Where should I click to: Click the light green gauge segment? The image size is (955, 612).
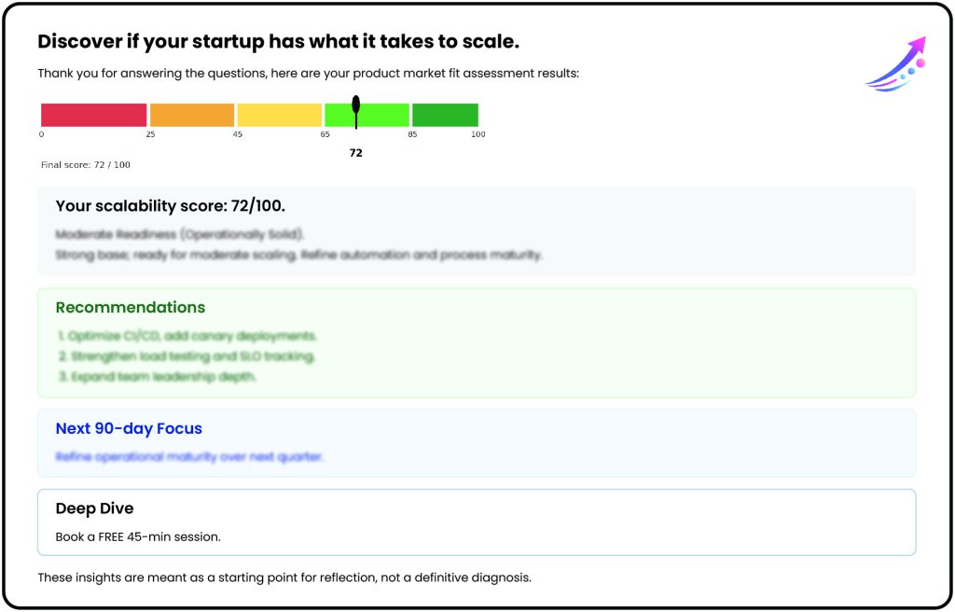click(x=382, y=115)
